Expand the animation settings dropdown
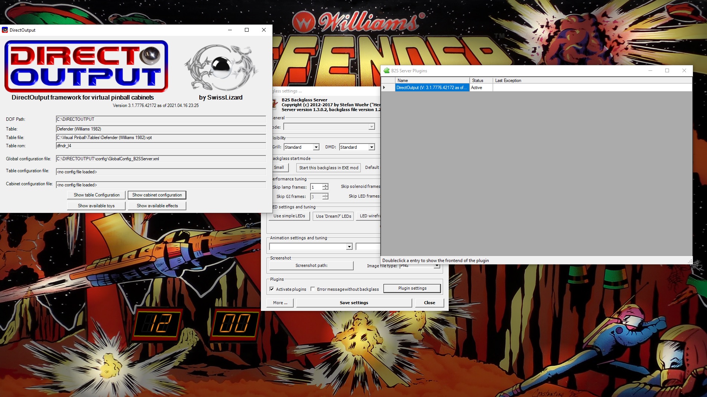The height and width of the screenshot is (397, 707). click(x=348, y=246)
